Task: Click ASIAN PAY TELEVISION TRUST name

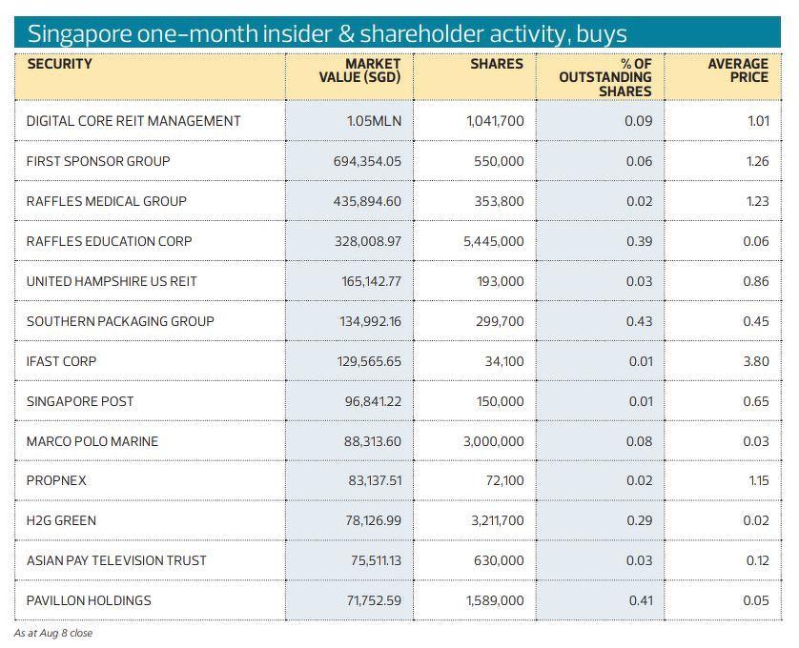Action: (x=116, y=560)
